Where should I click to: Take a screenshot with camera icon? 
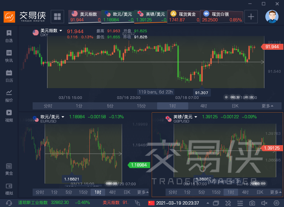(252, 203)
